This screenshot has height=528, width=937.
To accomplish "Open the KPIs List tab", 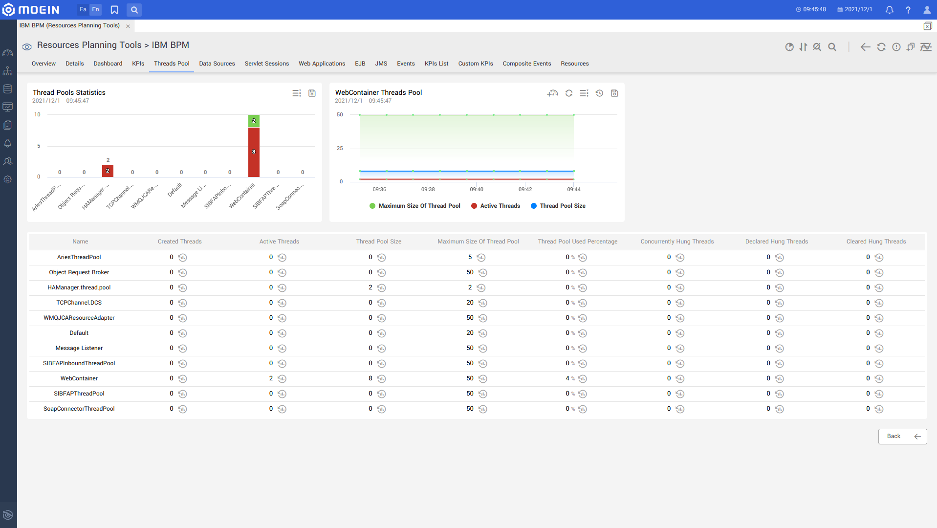I will point(436,64).
